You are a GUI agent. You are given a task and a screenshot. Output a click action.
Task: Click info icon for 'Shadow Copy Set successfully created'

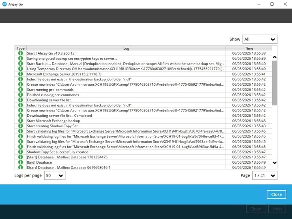[x=21, y=152]
